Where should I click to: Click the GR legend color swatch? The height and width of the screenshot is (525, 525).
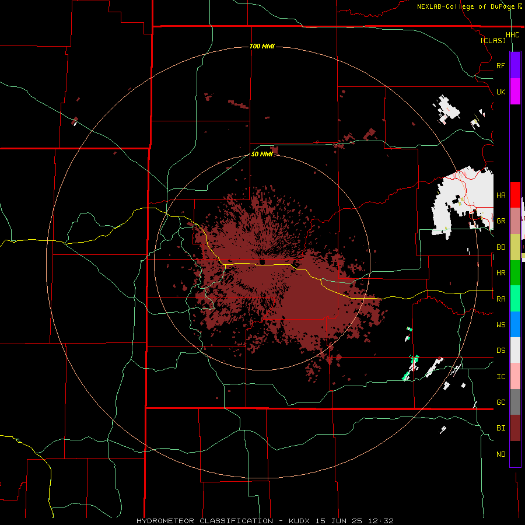point(515,221)
